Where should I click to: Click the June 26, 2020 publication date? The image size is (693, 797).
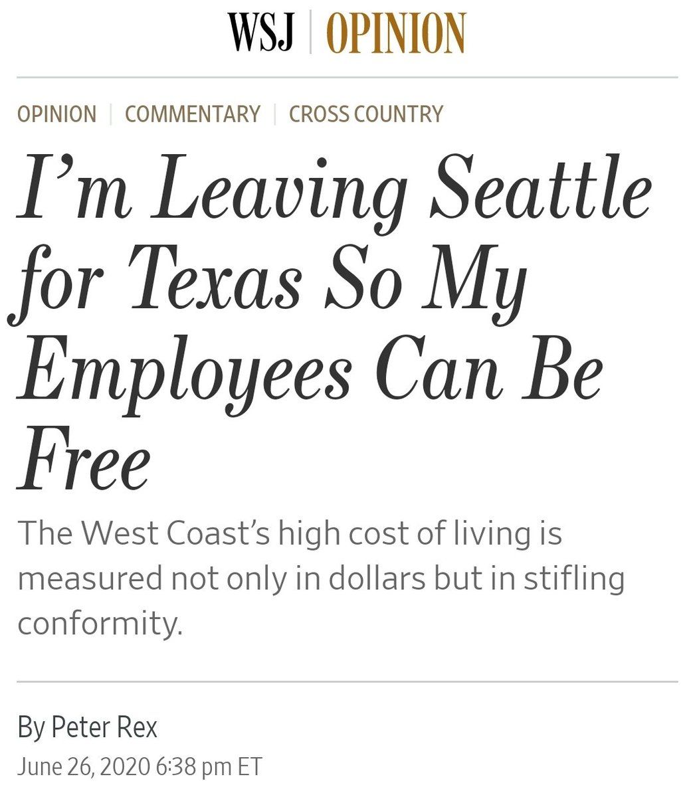[83, 766]
